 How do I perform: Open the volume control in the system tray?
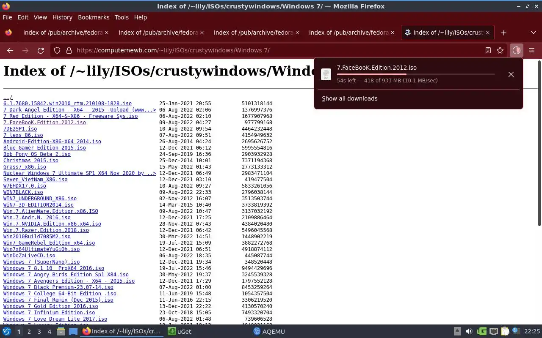pos(469,332)
